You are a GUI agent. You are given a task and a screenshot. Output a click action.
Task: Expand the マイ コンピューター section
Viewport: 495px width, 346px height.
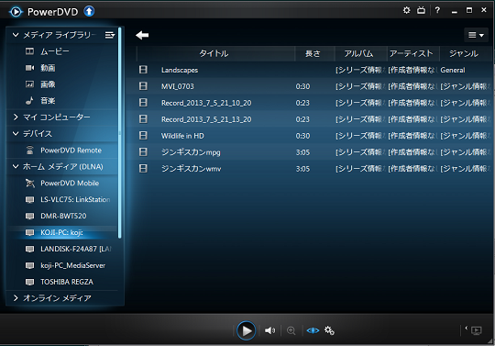point(16,117)
